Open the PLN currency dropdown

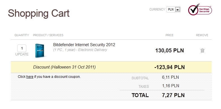click(173, 9)
